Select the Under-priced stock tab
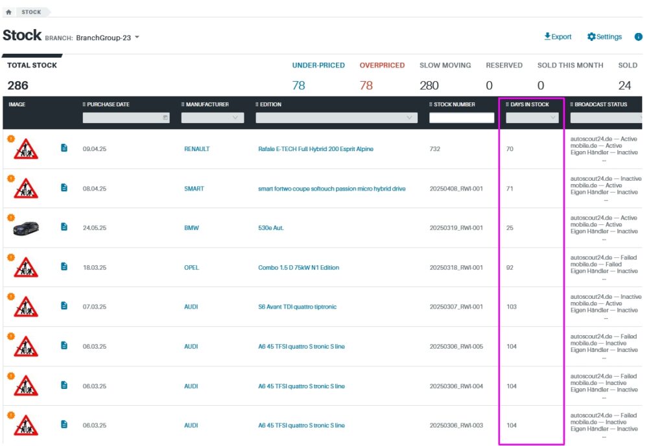The height and width of the screenshot is (446, 664). [318, 65]
